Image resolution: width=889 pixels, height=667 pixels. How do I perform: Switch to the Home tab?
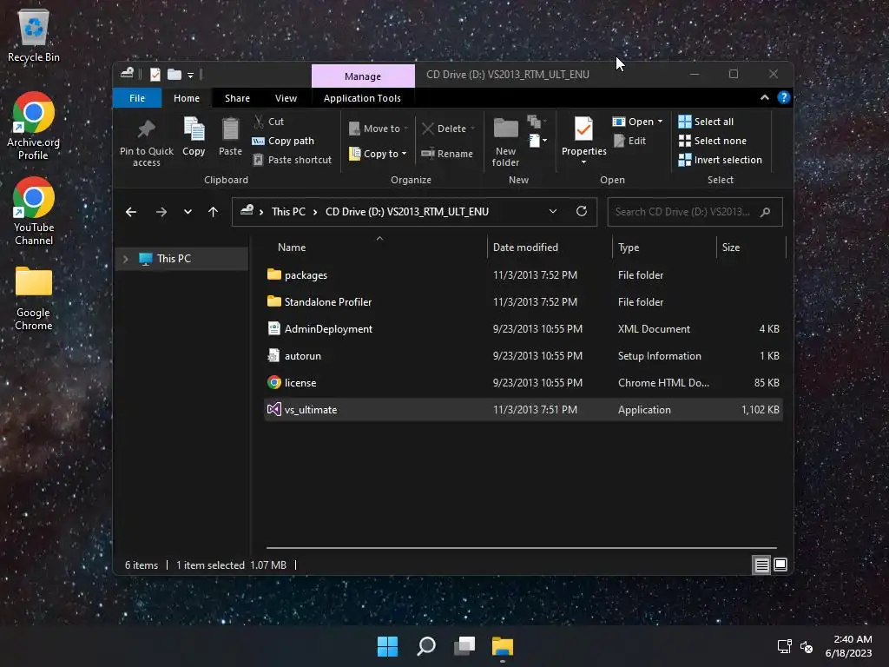(187, 98)
